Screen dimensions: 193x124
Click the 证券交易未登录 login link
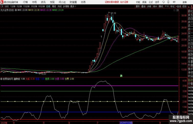[x=112, y=2]
